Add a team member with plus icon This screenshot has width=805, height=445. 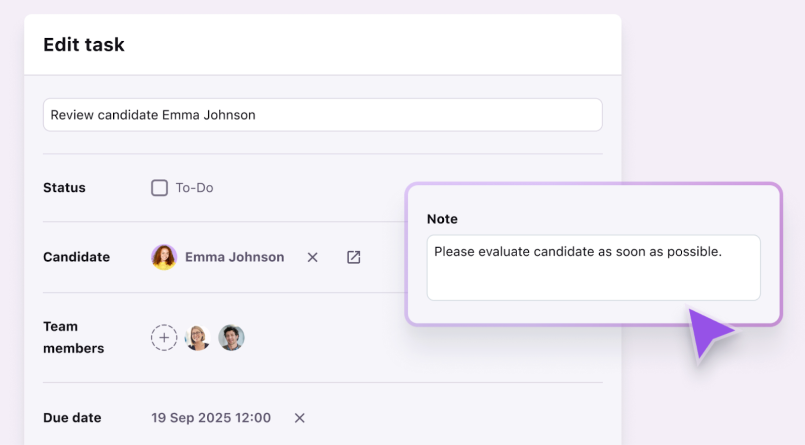pos(164,338)
